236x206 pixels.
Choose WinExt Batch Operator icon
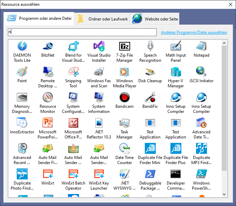click(73, 174)
